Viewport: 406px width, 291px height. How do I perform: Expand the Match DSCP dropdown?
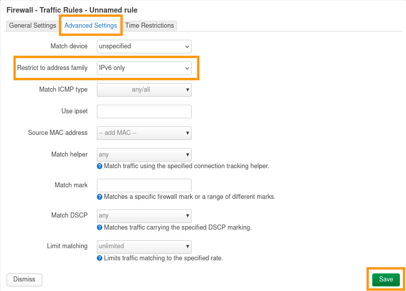point(144,215)
